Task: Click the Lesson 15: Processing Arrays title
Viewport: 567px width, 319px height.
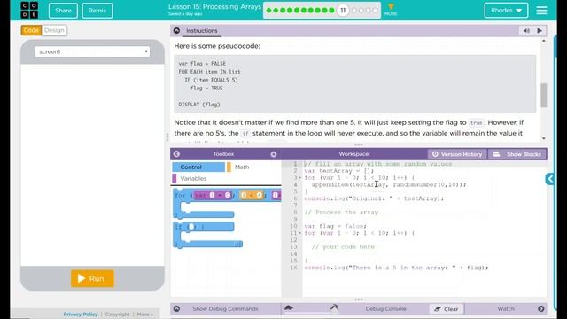Action: pyautogui.click(x=214, y=7)
